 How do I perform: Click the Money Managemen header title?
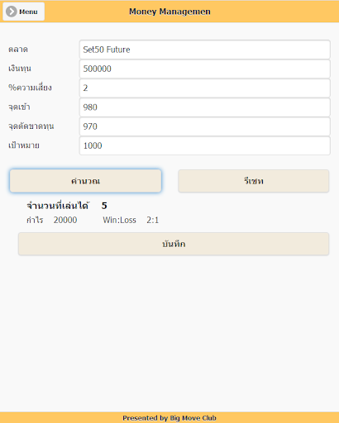coord(169,12)
